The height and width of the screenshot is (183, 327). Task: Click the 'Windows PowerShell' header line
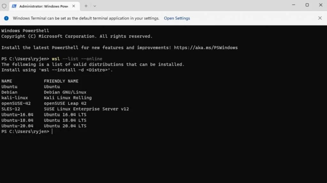click(25, 31)
